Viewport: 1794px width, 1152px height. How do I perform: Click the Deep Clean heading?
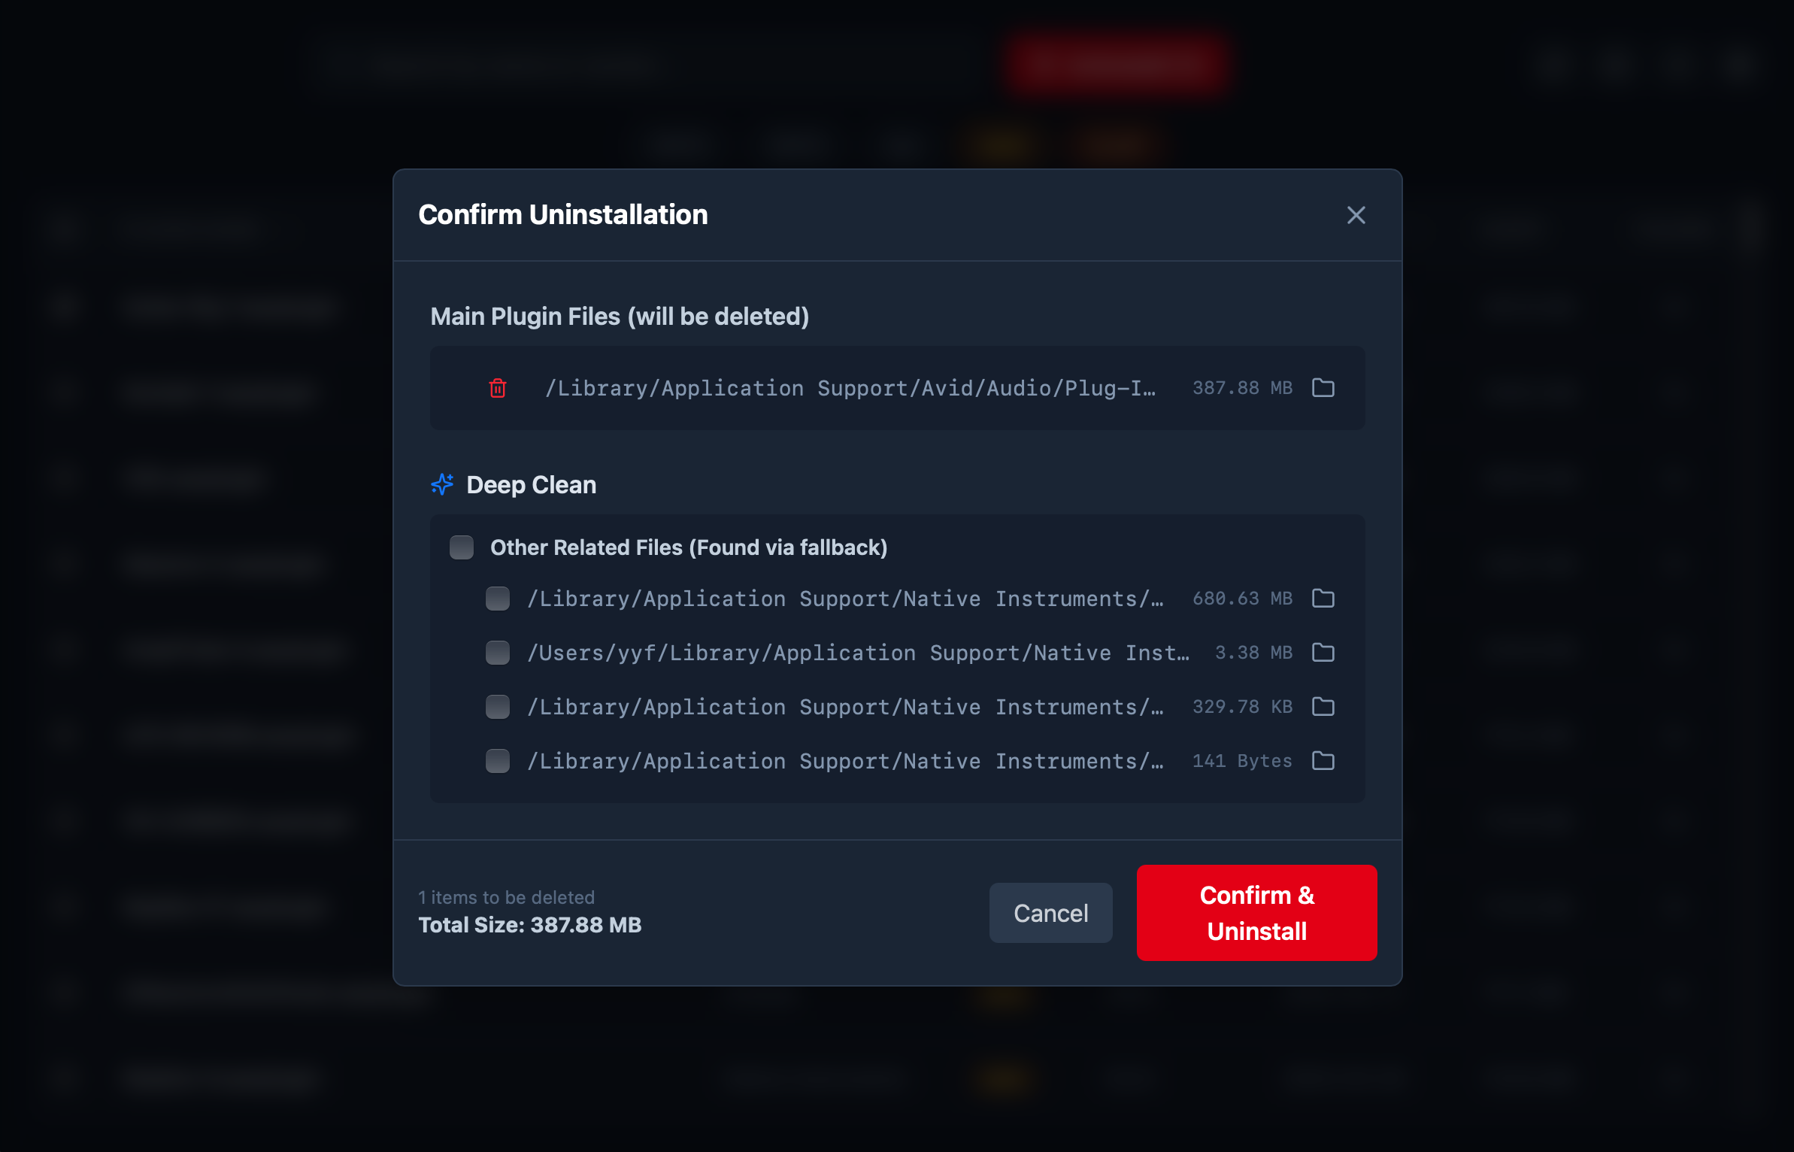[x=532, y=485]
